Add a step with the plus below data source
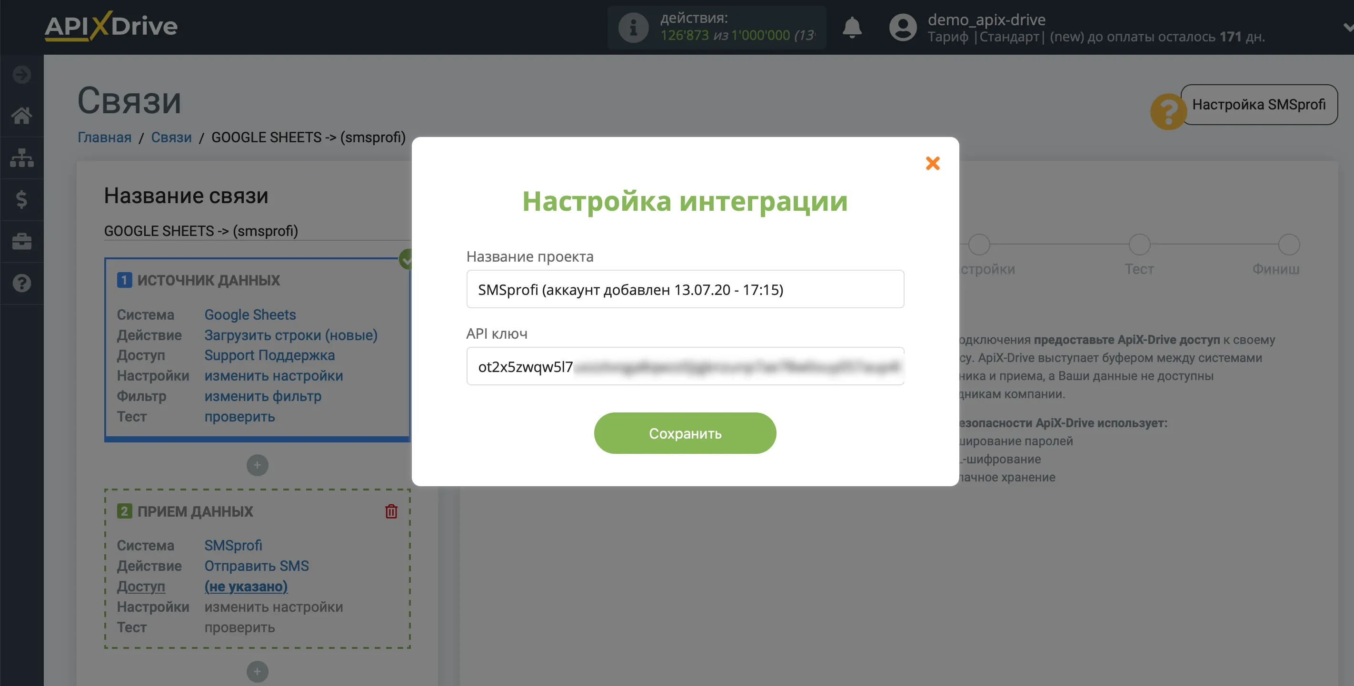The image size is (1354, 686). click(x=257, y=465)
